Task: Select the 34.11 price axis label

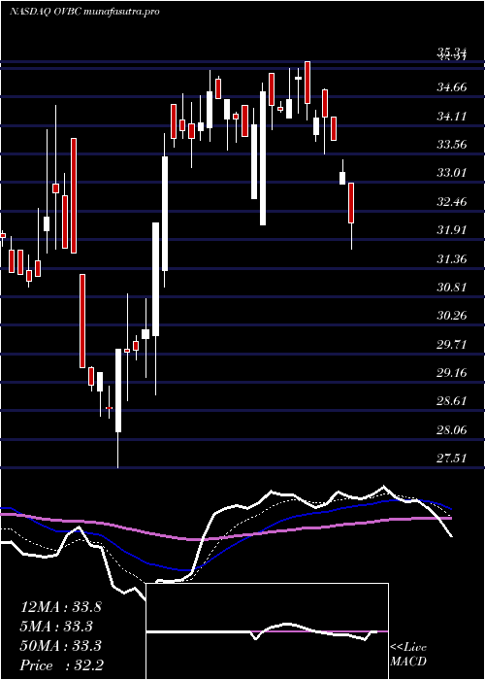Action: coord(452,117)
